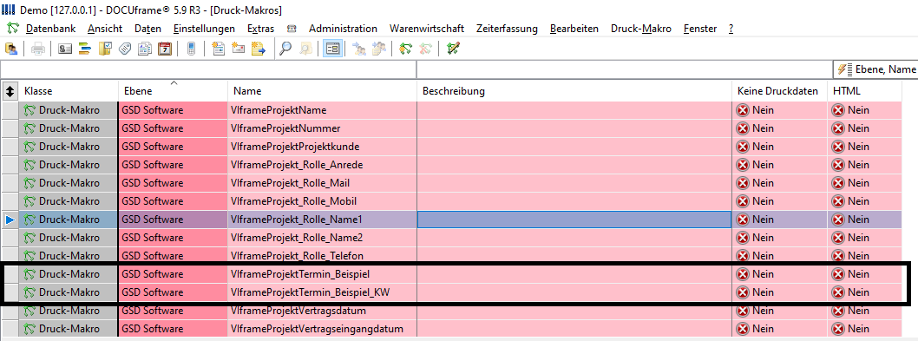The height and width of the screenshot is (341, 918).
Task: Click the group users assign icon
Action: pos(379,49)
